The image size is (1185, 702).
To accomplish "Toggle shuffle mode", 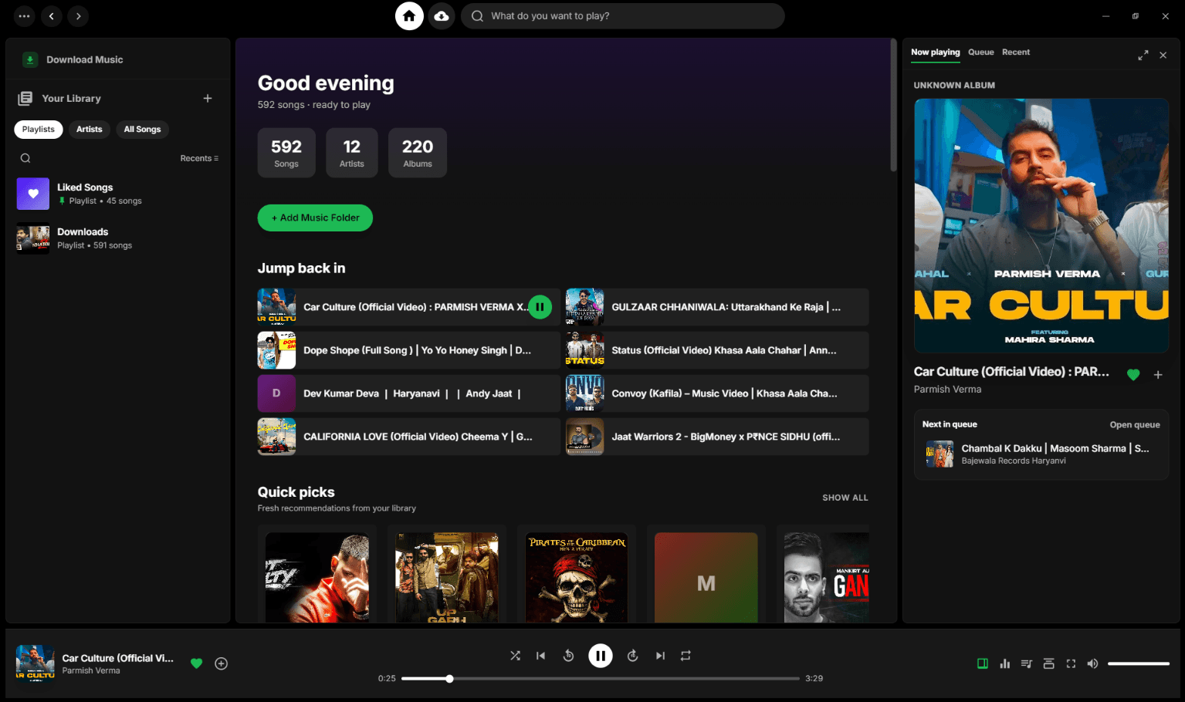I will tap(515, 656).
